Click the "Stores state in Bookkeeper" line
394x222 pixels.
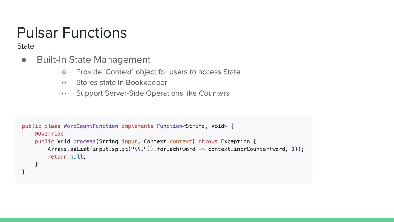pos(121,82)
